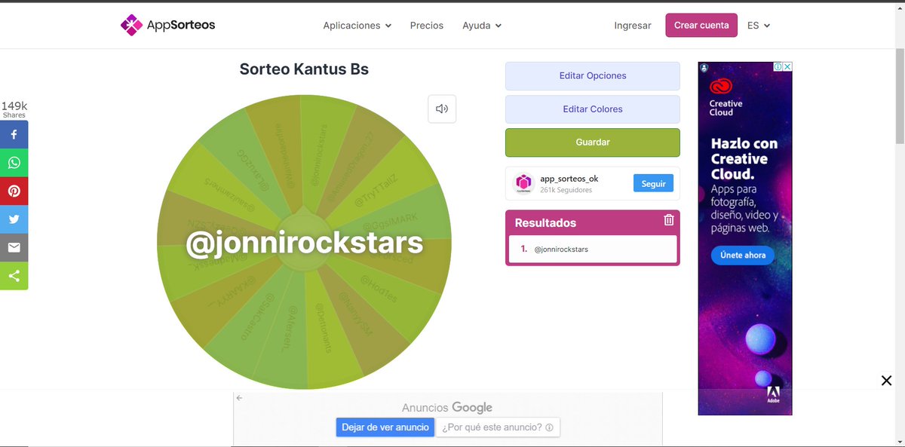
Task: Open the Ayuda menu
Action: click(x=481, y=25)
